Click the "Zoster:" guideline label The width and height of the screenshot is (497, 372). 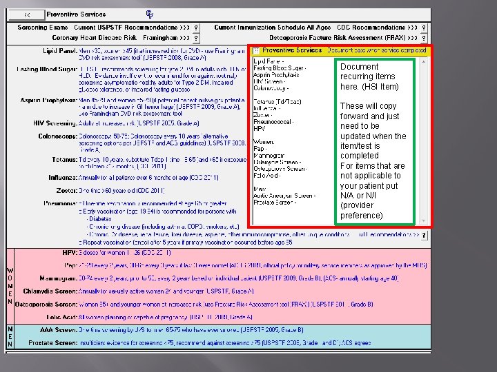tap(66, 191)
